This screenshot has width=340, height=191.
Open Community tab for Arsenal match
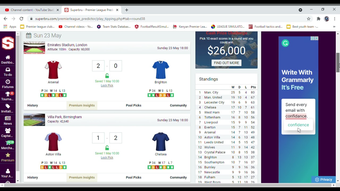tap(178, 105)
